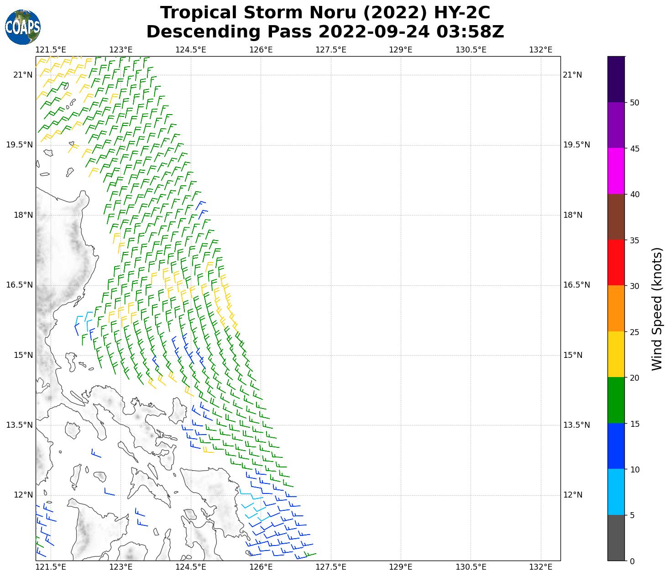
Task: Click the "Wind Speed (knots)" colorbar label
Action: pyautogui.click(x=656, y=309)
